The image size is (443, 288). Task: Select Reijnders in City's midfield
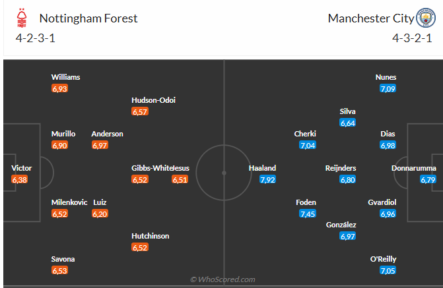click(341, 168)
